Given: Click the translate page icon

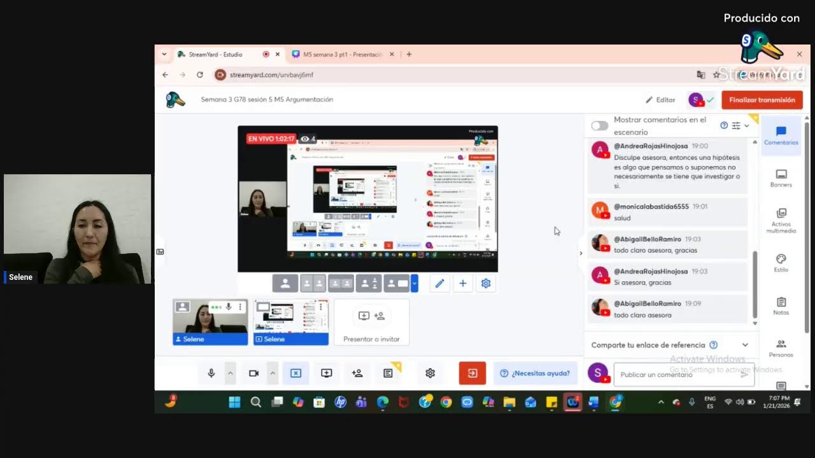Looking at the screenshot, I should pyautogui.click(x=701, y=74).
